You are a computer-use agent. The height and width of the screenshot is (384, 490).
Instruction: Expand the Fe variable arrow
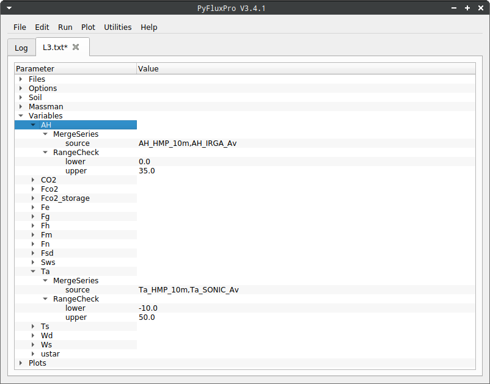coord(33,208)
